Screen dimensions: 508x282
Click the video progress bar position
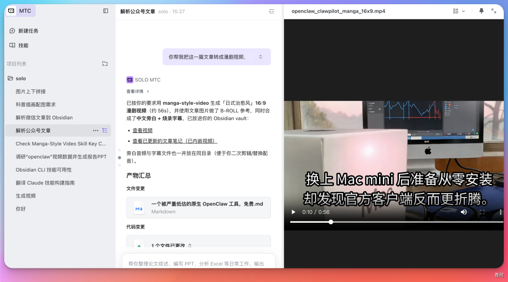(x=331, y=222)
